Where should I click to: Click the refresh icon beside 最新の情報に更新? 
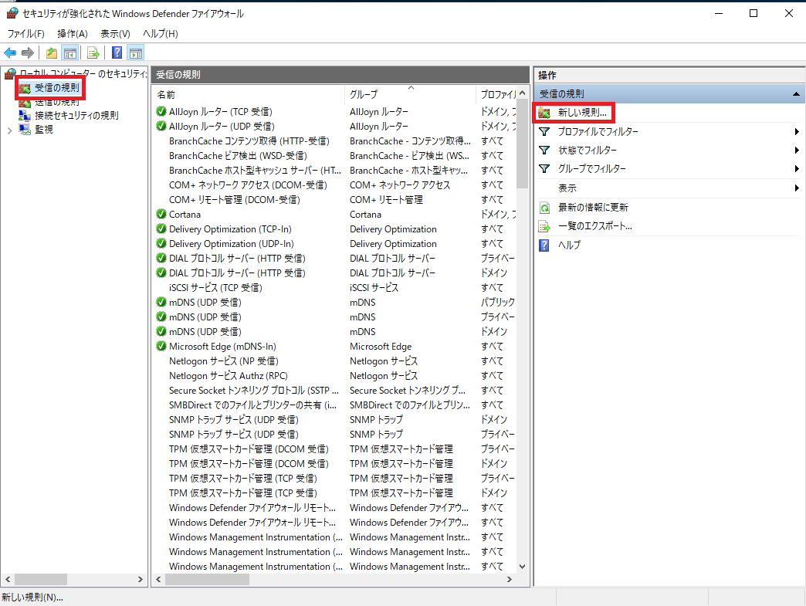point(544,208)
